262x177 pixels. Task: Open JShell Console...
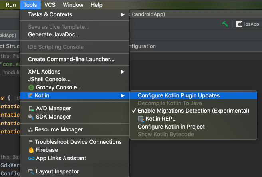click(x=75, y=79)
